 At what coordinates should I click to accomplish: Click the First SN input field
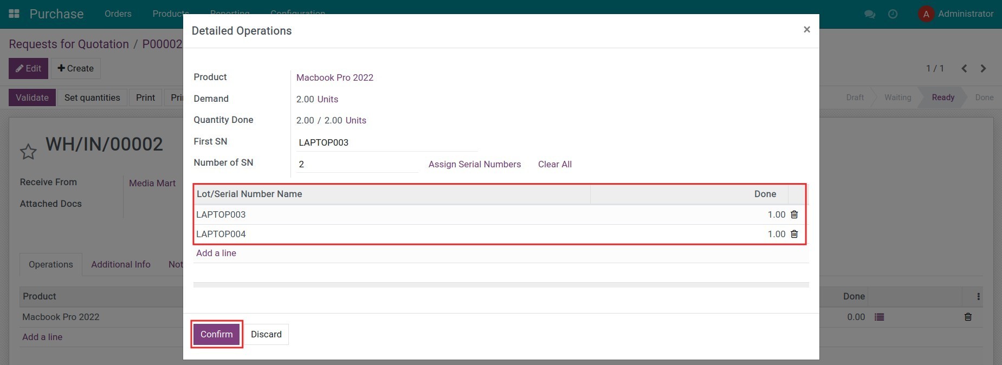[x=387, y=142]
